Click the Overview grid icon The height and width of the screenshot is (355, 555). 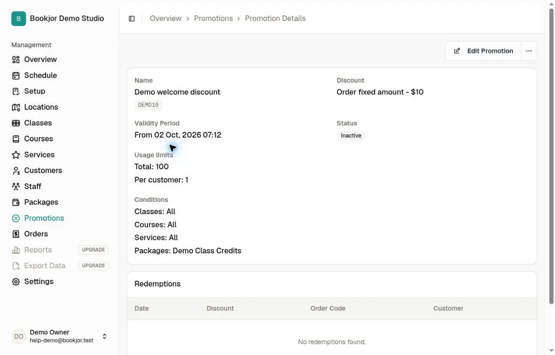point(16,60)
